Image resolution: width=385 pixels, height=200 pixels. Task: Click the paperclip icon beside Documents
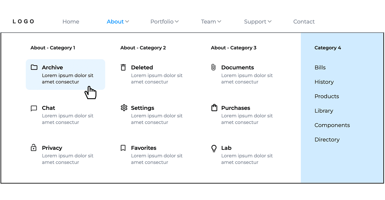coord(213,67)
